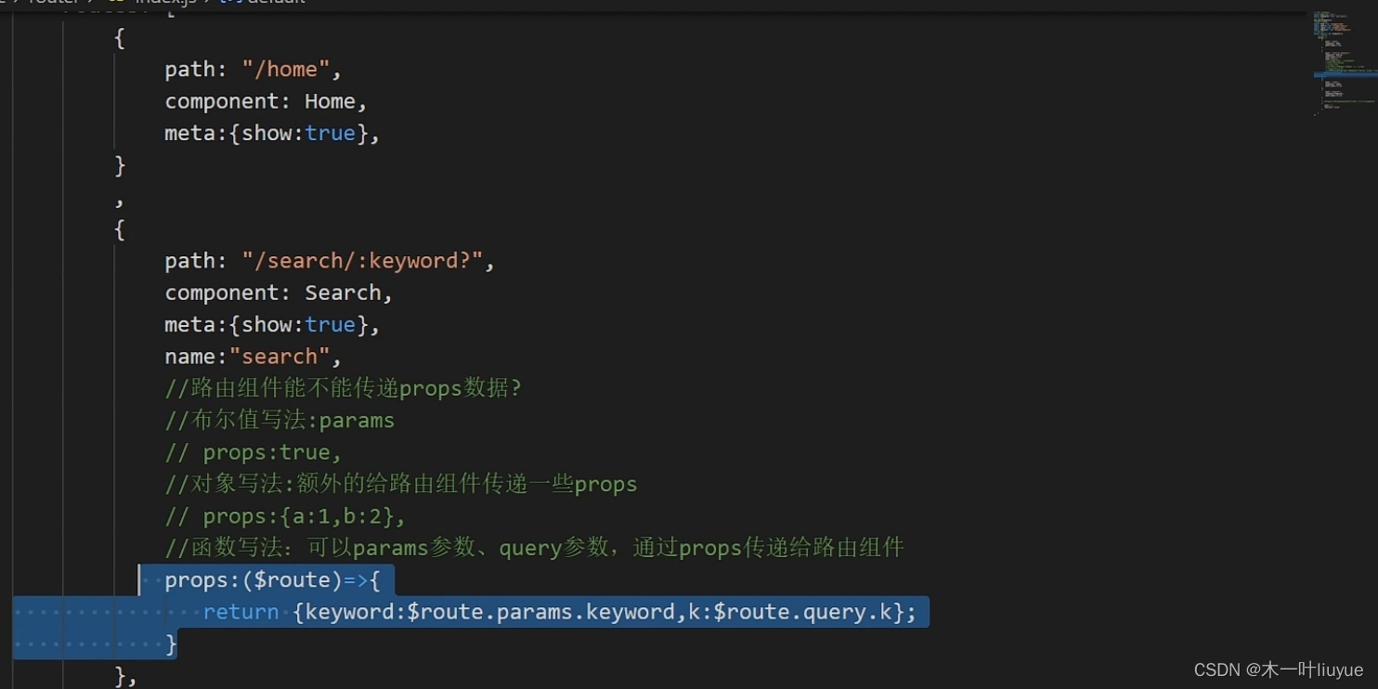This screenshot has height=689, width=1378.
Task: Click the component: Search line
Action: pyautogui.click(x=279, y=292)
